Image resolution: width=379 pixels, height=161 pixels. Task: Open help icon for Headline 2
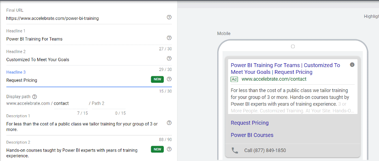169,58
